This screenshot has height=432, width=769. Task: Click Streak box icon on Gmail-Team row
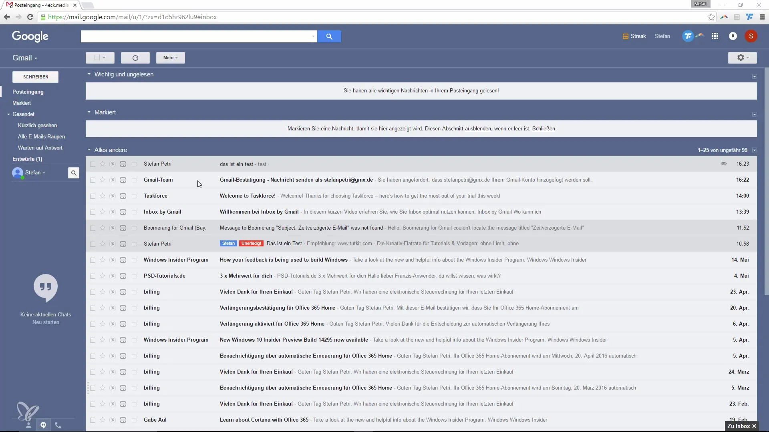[x=123, y=180]
